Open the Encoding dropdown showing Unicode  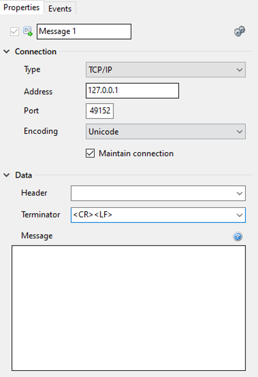[166, 131]
